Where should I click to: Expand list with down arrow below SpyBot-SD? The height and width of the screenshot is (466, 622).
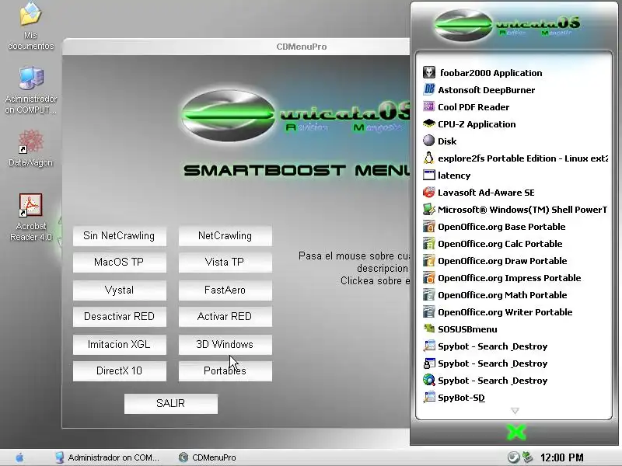515,411
